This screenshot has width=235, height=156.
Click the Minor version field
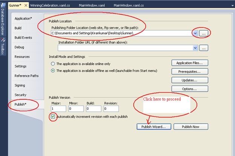point(76,109)
